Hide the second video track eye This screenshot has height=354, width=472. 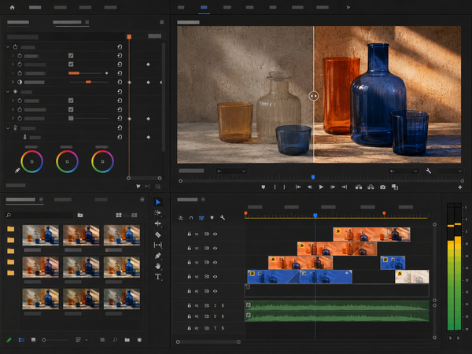pyautogui.click(x=216, y=248)
